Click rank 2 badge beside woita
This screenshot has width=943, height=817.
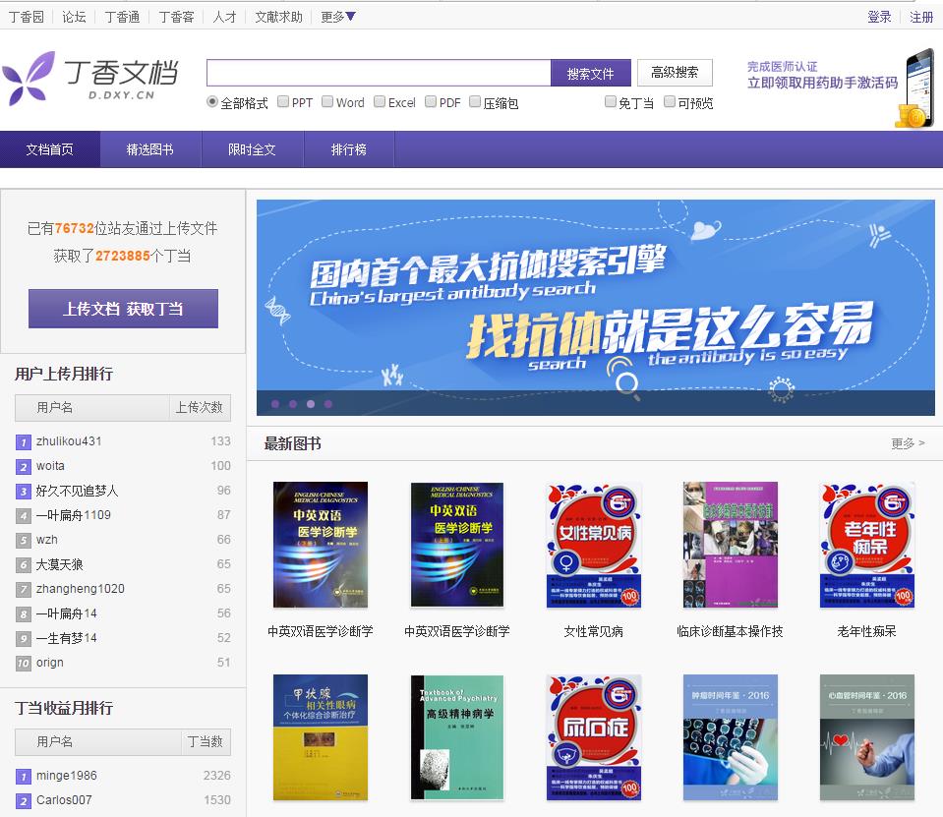pyautogui.click(x=23, y=467)
